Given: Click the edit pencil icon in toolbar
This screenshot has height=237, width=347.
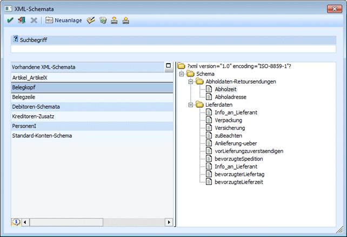Looking at the screenshot, I should [x=91, y=20].
